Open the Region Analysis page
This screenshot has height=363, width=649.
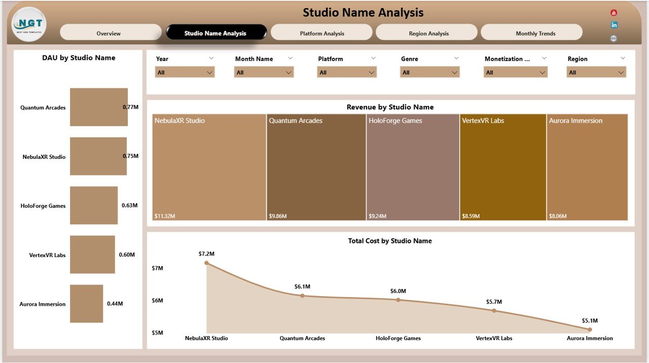pyautogui.click(x=428, y=32)
